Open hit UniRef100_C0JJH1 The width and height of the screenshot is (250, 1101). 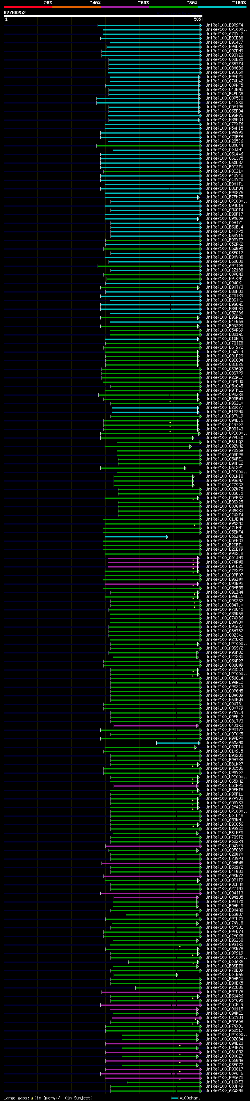click(x=224, y=150)
